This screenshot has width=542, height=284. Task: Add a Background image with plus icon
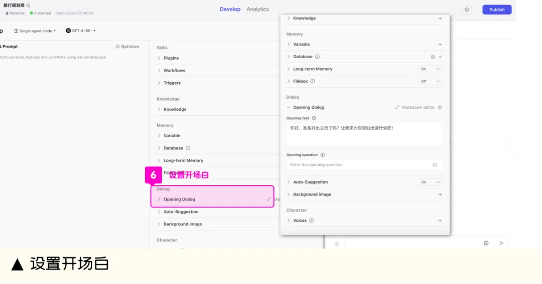pos(440,195)
